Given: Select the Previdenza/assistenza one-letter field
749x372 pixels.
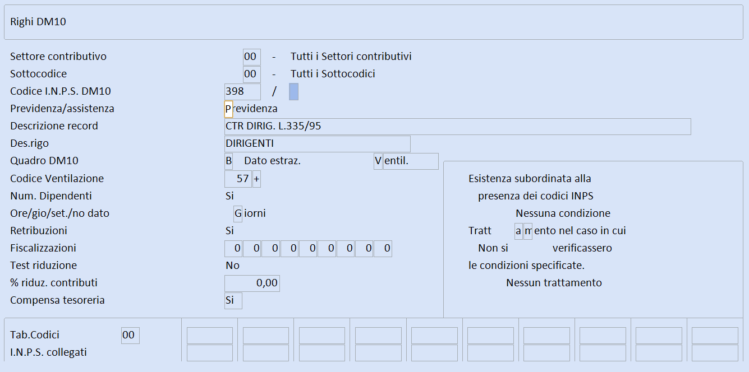Looking at the screenshot, I should 228,109.
